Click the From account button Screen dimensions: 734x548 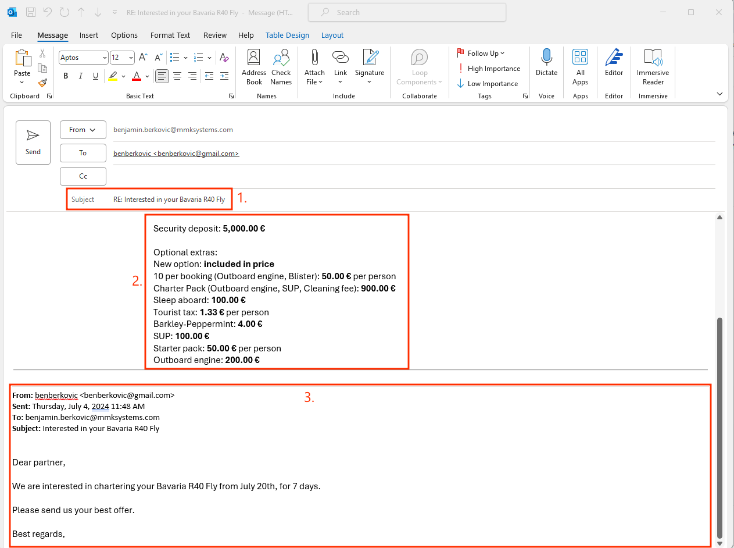coord(83,130)
